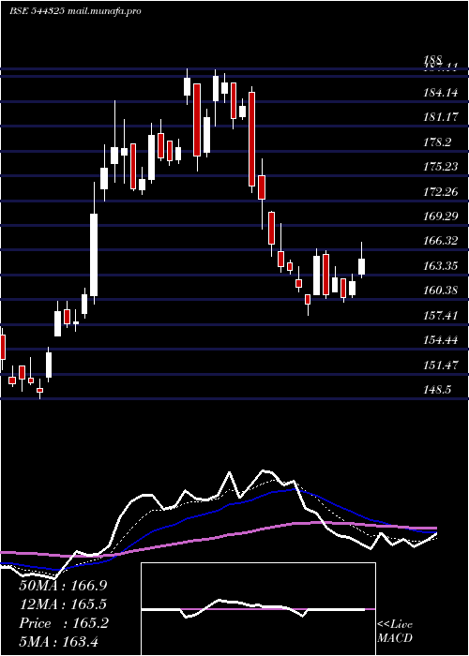Click inside the Live MACD inset chart
This screenshot has width=469, height=656.
coord(258,609)
